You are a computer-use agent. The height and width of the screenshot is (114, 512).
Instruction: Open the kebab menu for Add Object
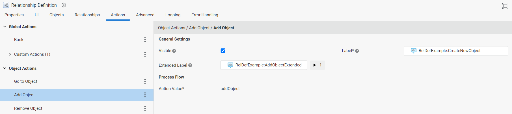[145, 95]
